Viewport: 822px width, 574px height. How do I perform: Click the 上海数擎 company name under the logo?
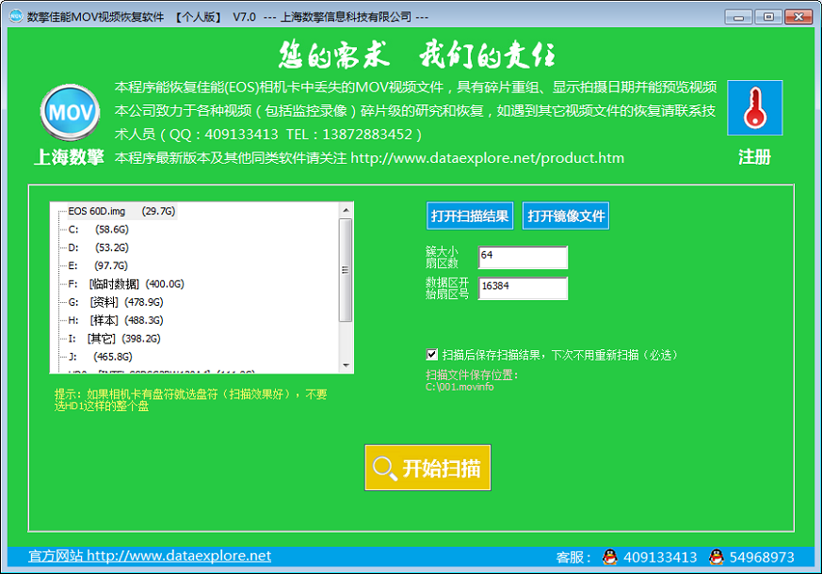[69, 156]
